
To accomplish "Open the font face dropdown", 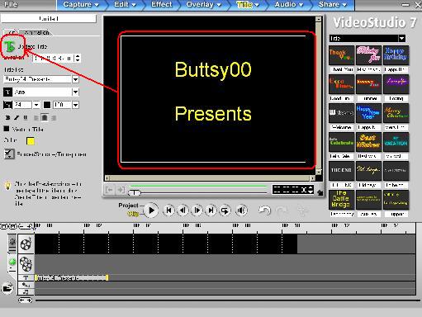I will click(75, 92).
